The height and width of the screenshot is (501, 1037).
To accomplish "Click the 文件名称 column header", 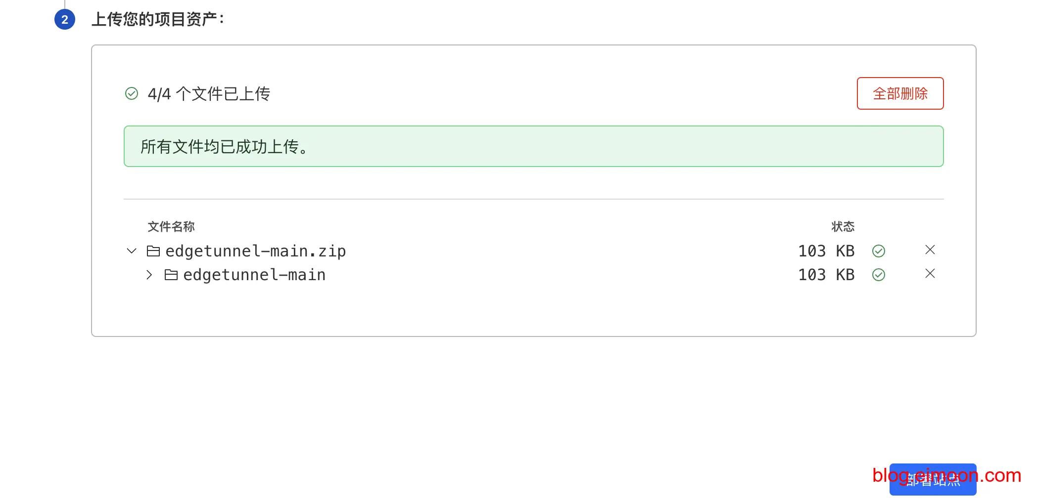I will pos(171,227).
